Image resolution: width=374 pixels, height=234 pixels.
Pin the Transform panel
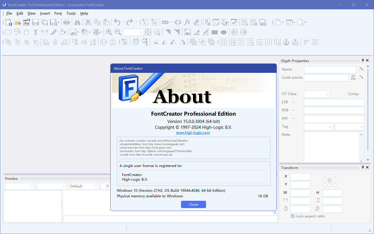[x=362, y=167]
